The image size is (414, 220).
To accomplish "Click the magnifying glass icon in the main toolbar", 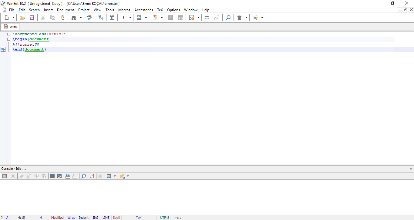I will point(228,18).
